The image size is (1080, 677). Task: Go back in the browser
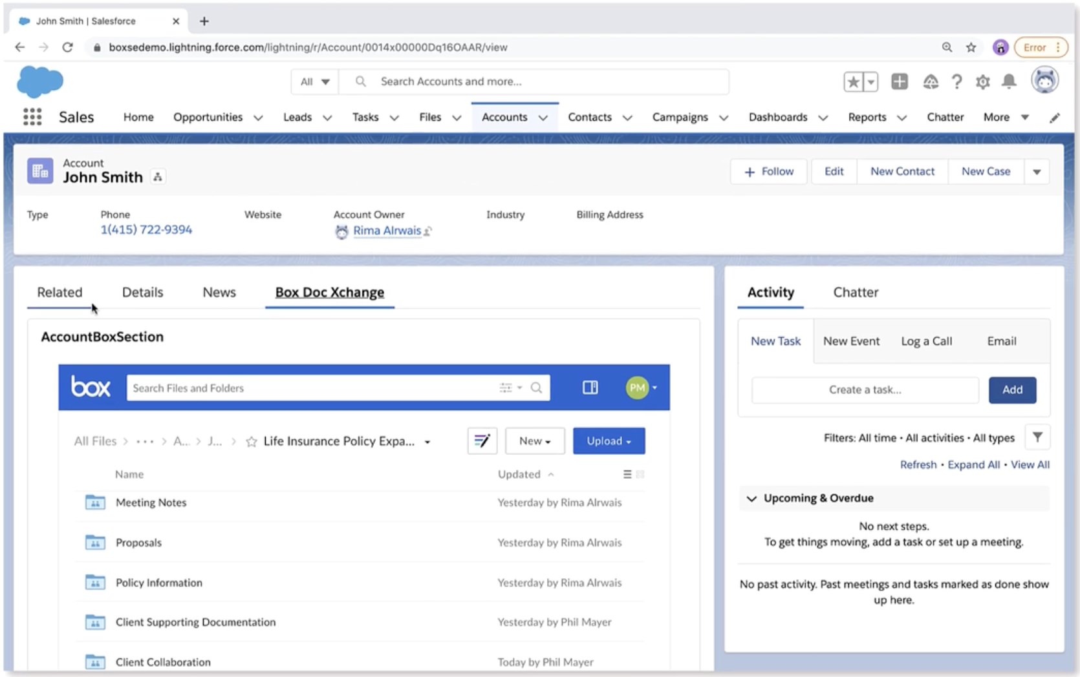click(x=20, y=47)
